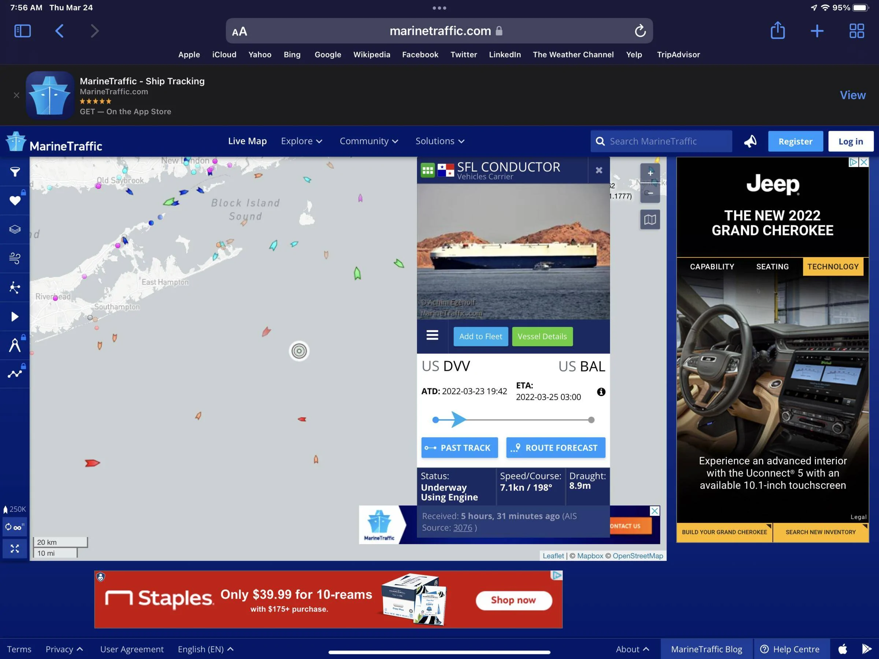Open the Apple App Store footer icon
Screen dimensions: 879x659
pyautogui.click(x=842, y=649)
